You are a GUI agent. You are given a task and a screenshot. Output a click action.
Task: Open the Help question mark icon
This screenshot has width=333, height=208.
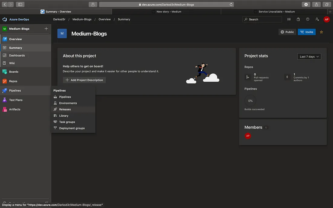308,19
